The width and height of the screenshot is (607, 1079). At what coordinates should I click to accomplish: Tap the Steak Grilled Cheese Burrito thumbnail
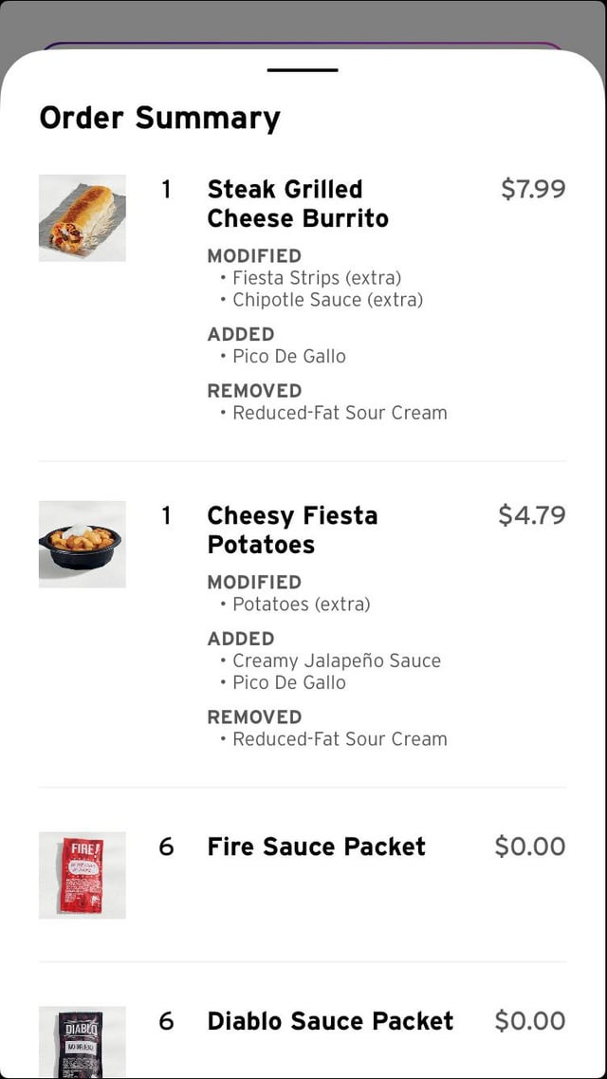click(83, 218)
